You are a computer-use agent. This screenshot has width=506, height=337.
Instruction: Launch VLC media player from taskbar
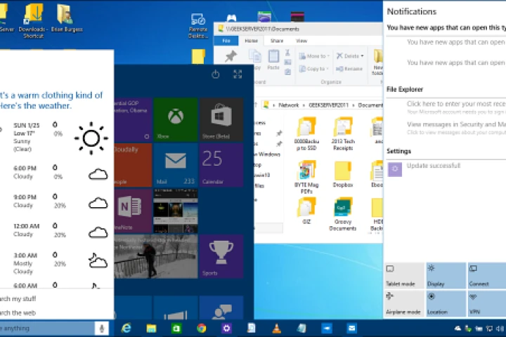click(277, 329)
